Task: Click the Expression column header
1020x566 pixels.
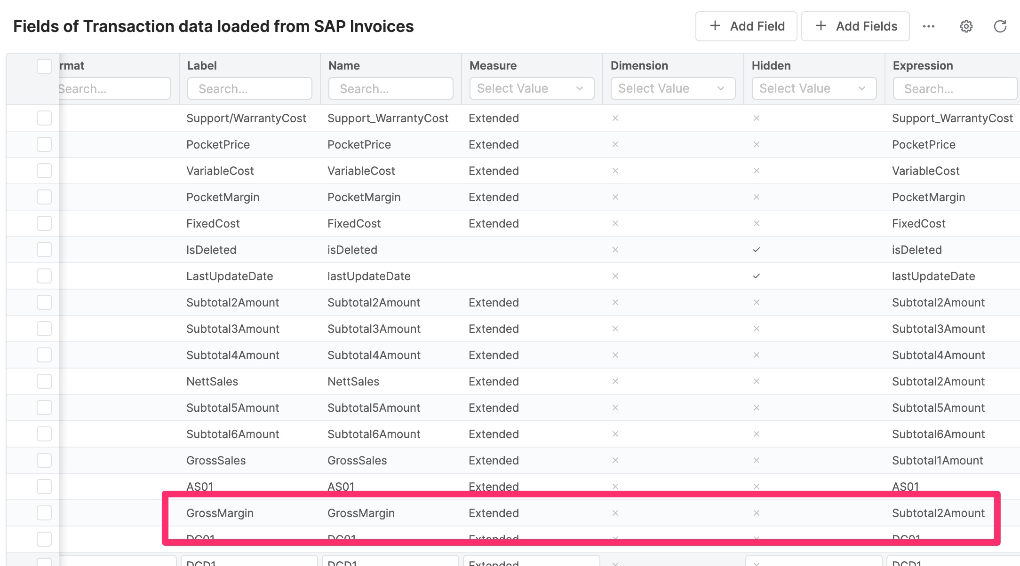Action: (923, 66)
